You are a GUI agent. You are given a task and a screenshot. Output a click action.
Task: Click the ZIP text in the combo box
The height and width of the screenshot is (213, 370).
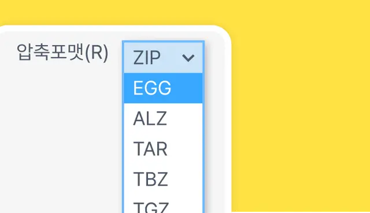click(147, 58)
